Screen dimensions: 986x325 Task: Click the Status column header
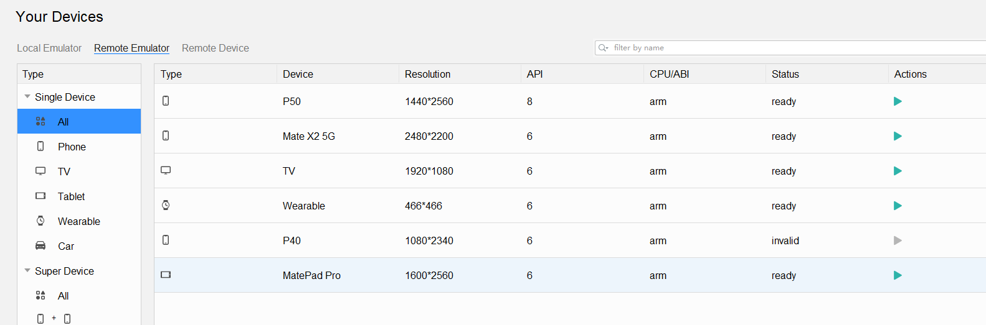785,74
